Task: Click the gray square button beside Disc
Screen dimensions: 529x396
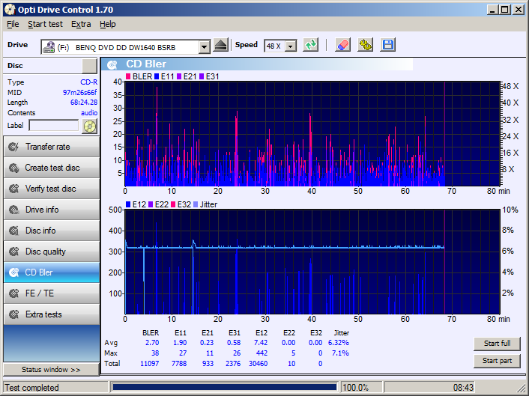Action: click(89, 66)
